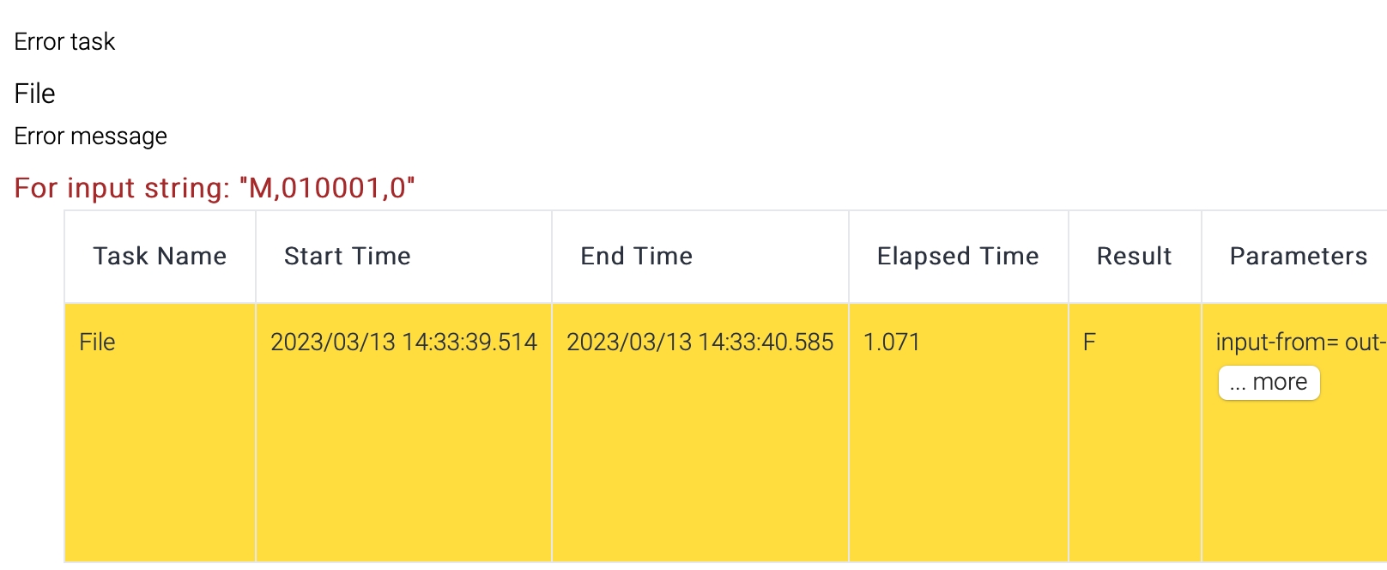Screen dimensions: 1387x570
Task: Click the Task Name column header
Action: [160, 257]
